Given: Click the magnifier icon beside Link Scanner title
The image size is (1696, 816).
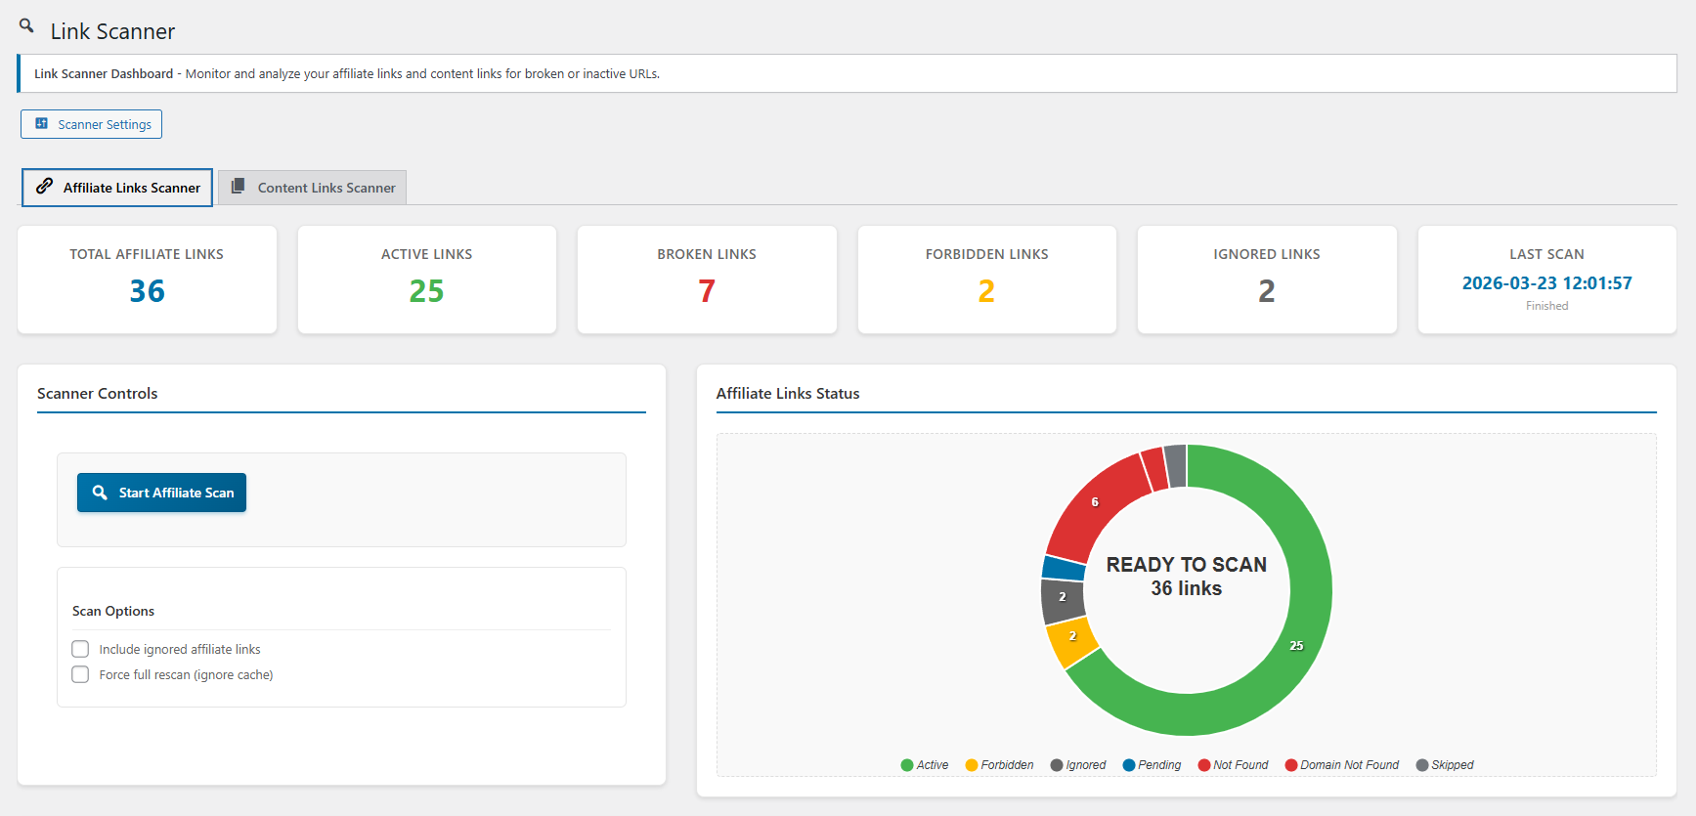Looking at the screenshot, I should click(x=26, y=26).
